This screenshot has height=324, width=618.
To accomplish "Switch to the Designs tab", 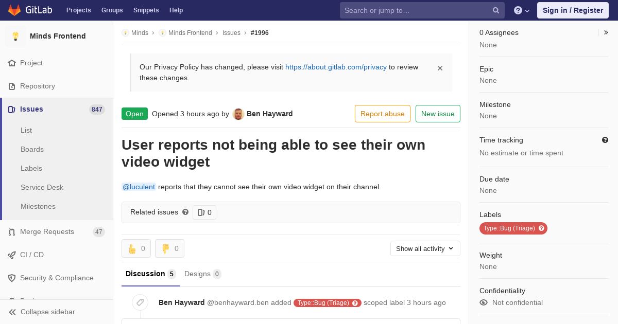I will pyautogui.click(x=203, y=274).
